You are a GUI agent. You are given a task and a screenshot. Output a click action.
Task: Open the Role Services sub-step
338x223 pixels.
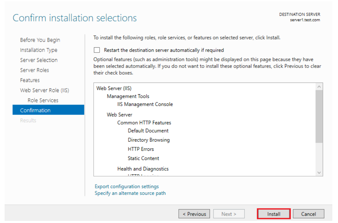(x=43, y=100)
